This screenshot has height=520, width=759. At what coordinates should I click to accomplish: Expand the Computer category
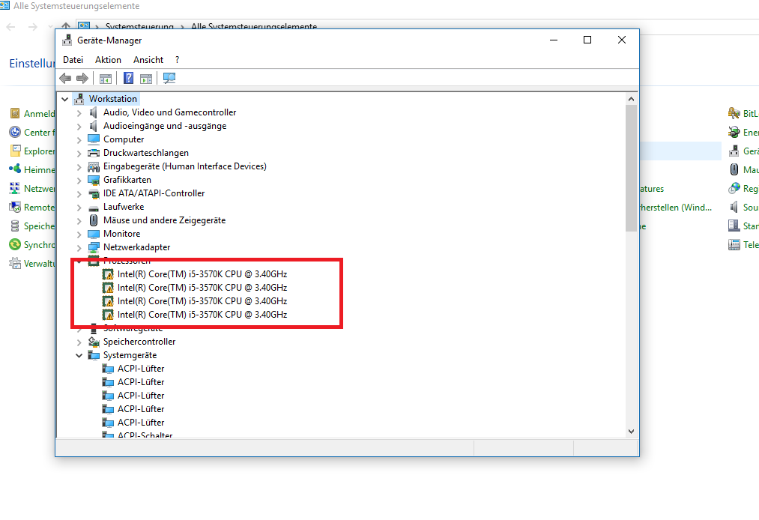pos(79,140)
